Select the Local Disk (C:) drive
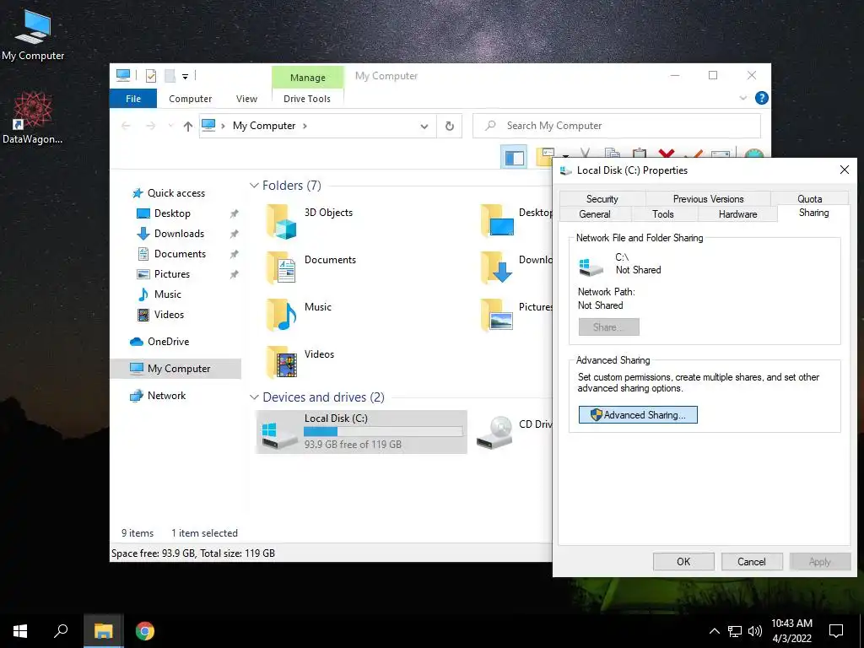The width and height of the screenshot is (864, 648). click(x=361, y=432)
